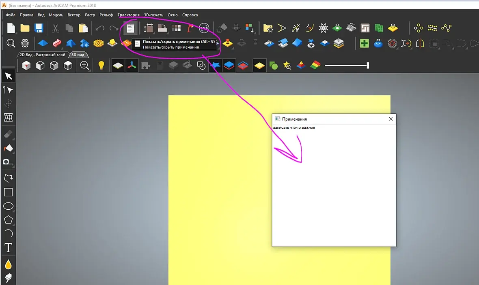Click the yellow star with magnifier icon
The width and height of the screenshot is (479, 285).
click(x=287, y=66)
